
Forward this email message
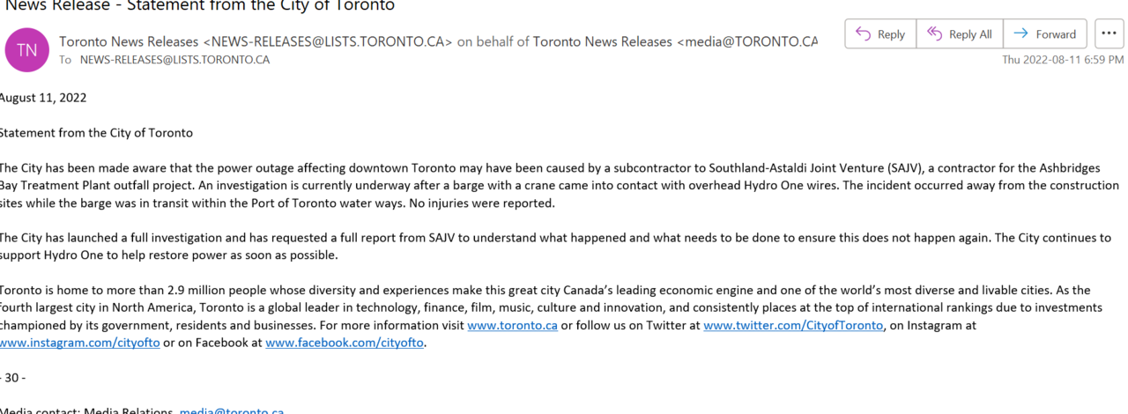[1045, 34]
